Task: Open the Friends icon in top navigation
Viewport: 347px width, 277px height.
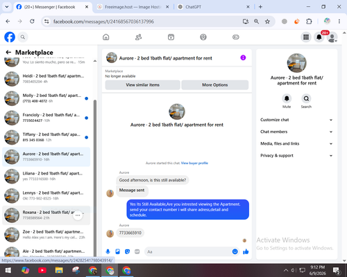Action: (x=138, y=37)
